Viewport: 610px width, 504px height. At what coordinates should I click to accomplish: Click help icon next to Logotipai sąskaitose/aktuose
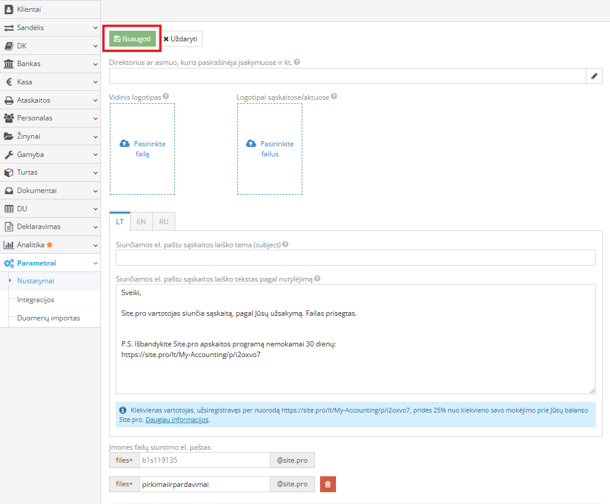(x=334, y=97)
